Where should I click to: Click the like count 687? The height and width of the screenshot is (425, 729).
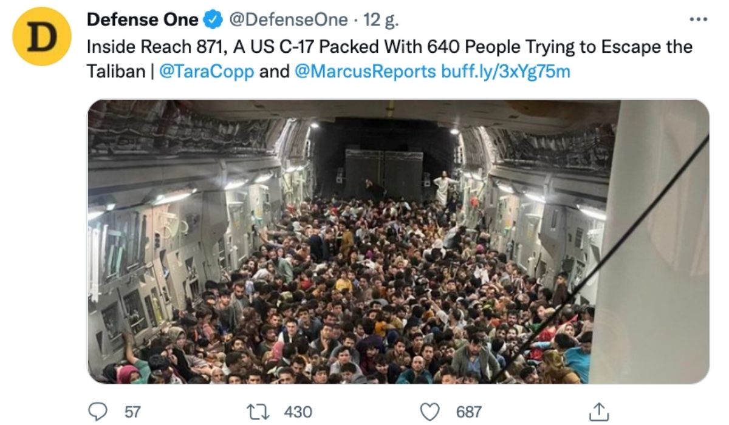pos(468,412)
